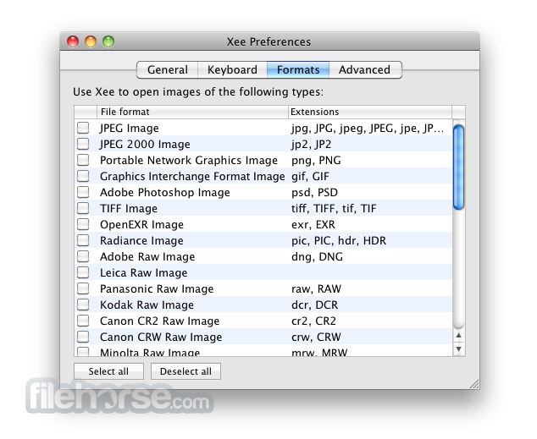Screen dimensions: 537x439
Task: Toggle Kodak Raw Image checkbox
Action: [83, 305]
